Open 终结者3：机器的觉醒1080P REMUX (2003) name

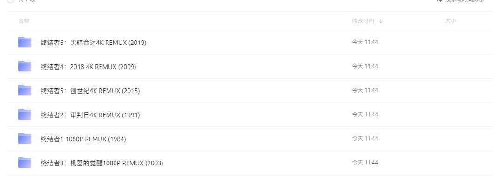pos(102,163)
